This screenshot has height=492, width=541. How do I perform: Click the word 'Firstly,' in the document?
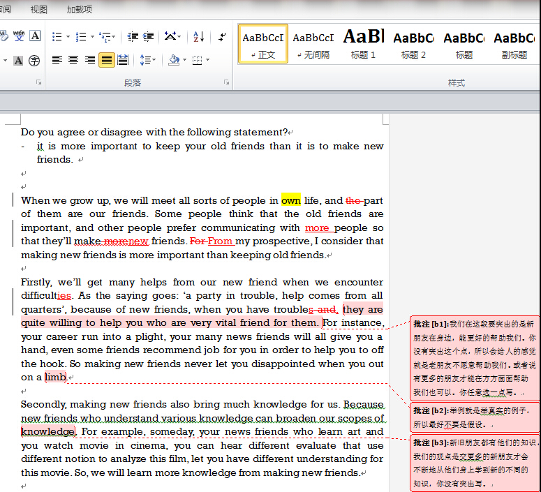(36, 282)
